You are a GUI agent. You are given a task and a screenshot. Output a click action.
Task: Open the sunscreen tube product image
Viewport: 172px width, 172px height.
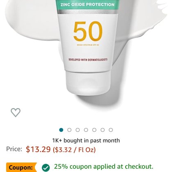click(x=87, y=48)
